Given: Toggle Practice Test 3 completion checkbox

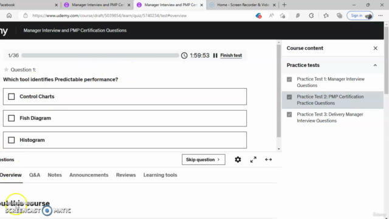Looking at the screenshot, I should tap(289, 114).
